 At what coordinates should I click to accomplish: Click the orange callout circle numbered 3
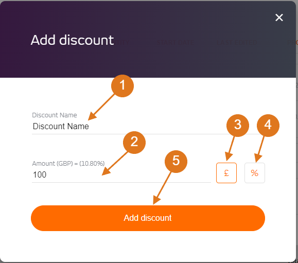coord(238,126)
